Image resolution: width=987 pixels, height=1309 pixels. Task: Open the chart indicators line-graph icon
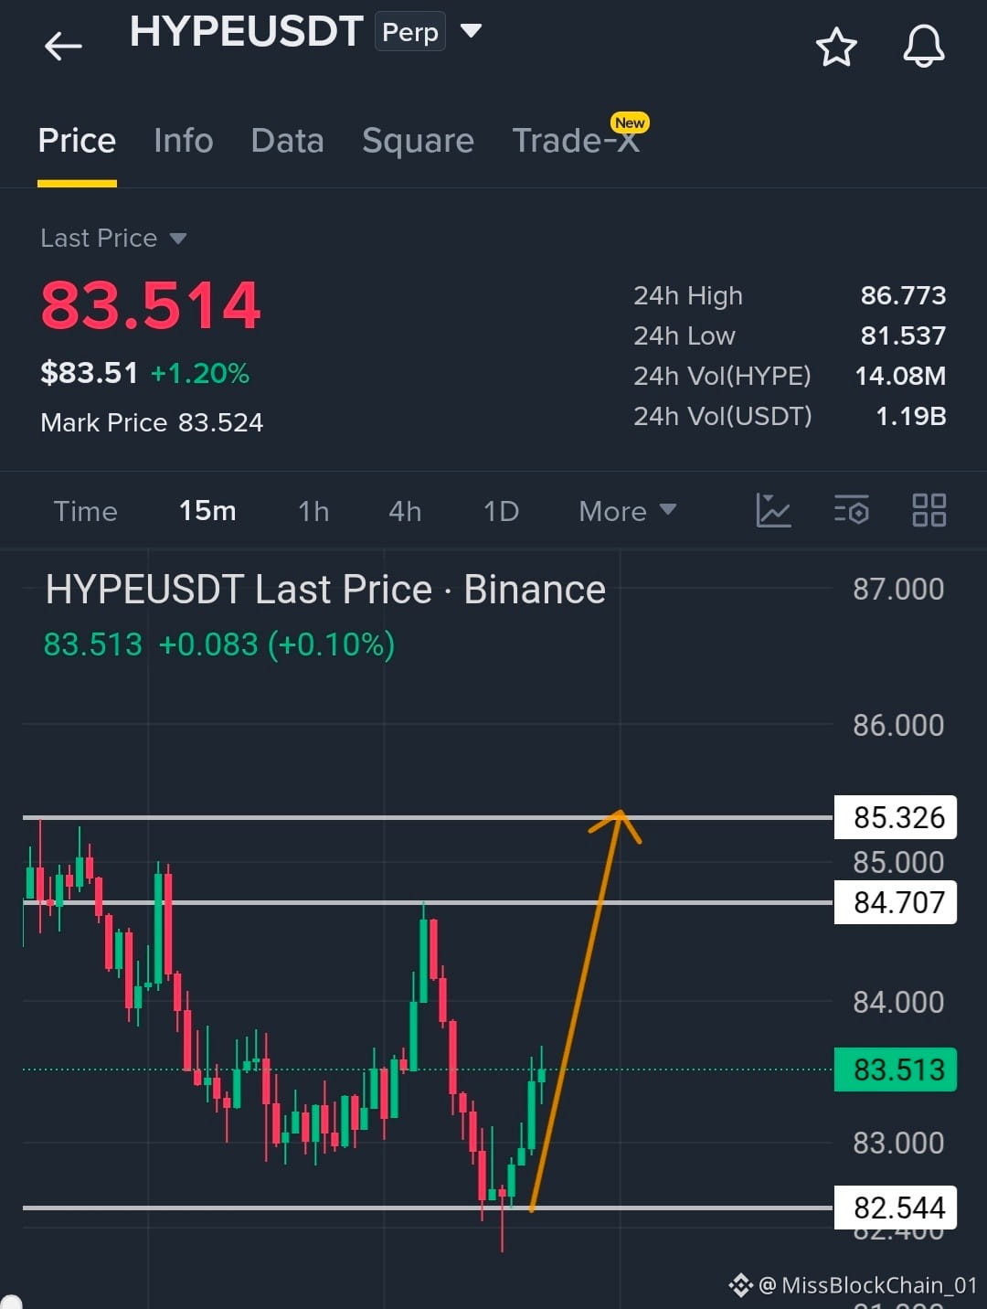pos(773,510)
